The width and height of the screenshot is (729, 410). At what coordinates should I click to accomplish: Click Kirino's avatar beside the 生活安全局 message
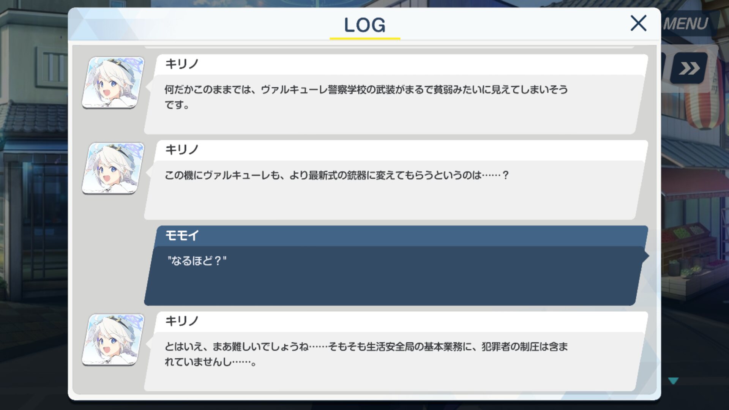[113, 340]
